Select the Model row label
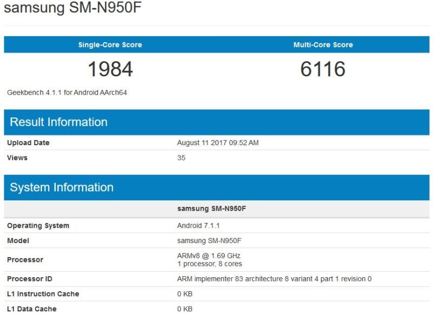434x314 pixels. pos(18,240)
